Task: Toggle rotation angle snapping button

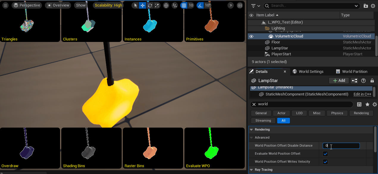Action: (x=200, y=5)
